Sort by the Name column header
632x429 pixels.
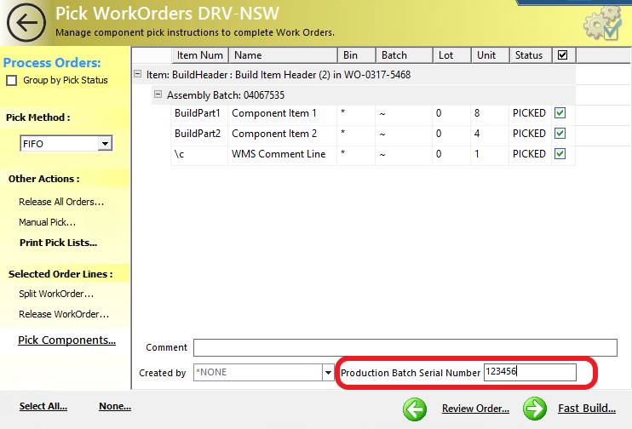[283, 55]
